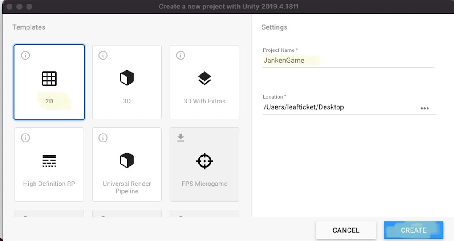Click the Location path field
Screen dimensions: 454x241
coord(337,107)
